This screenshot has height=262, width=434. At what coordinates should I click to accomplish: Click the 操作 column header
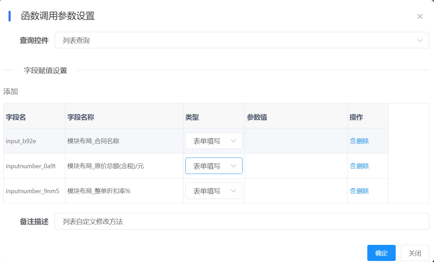click(x=356, y=117)
